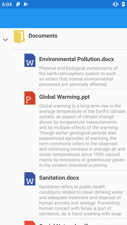Tap the Sanitation description paragraph
This screenshot has width=127, height=225.
click(81, 200)
